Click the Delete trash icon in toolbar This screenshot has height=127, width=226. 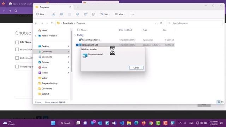93,14
